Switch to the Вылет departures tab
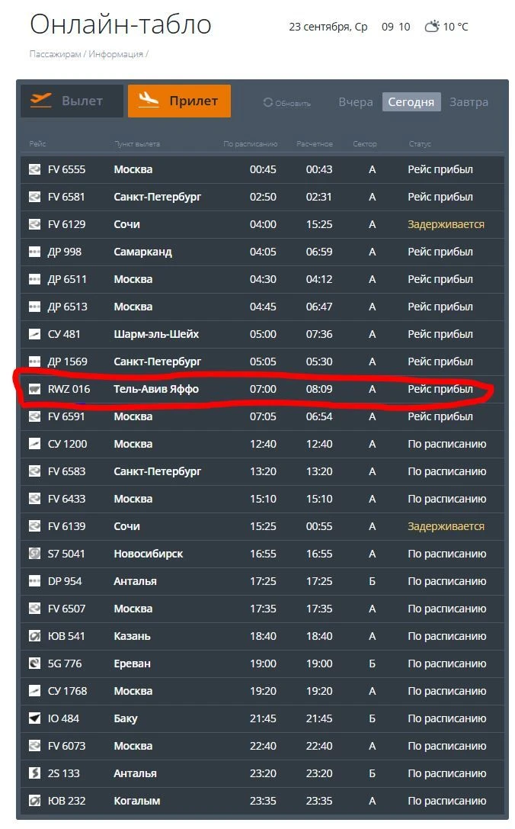The image size is (515, 829). [x=72, y=101]
